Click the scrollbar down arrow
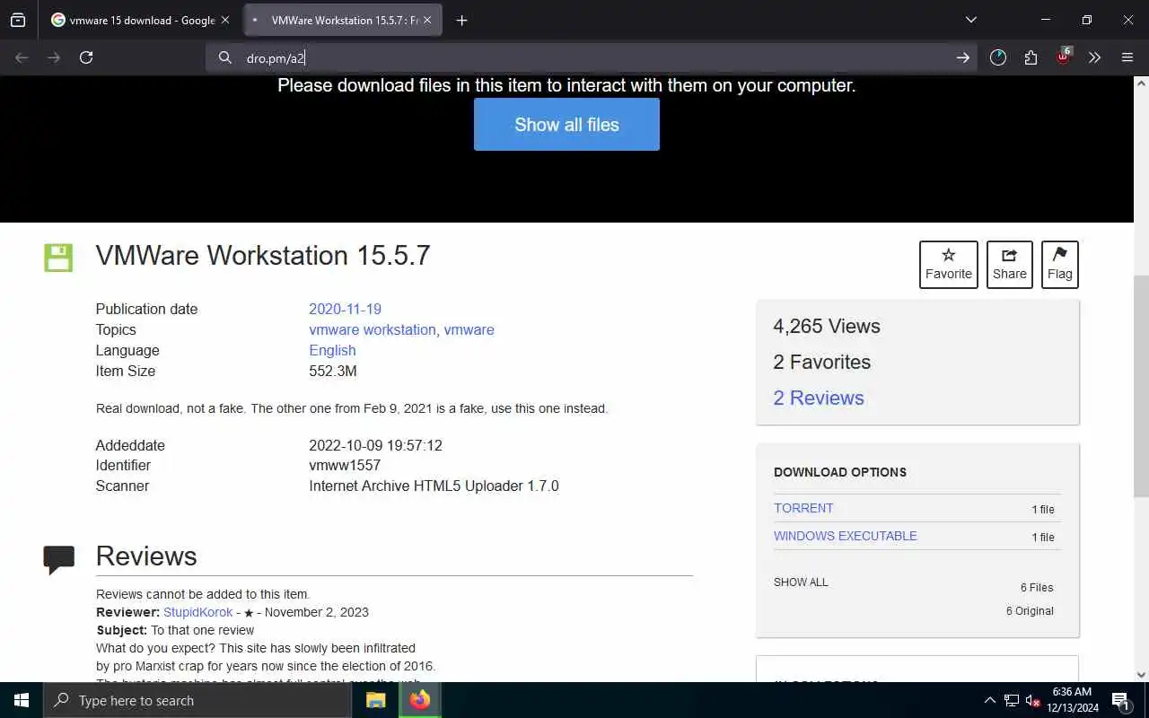Screen dimensions: 1149x718 point(1141,674)
